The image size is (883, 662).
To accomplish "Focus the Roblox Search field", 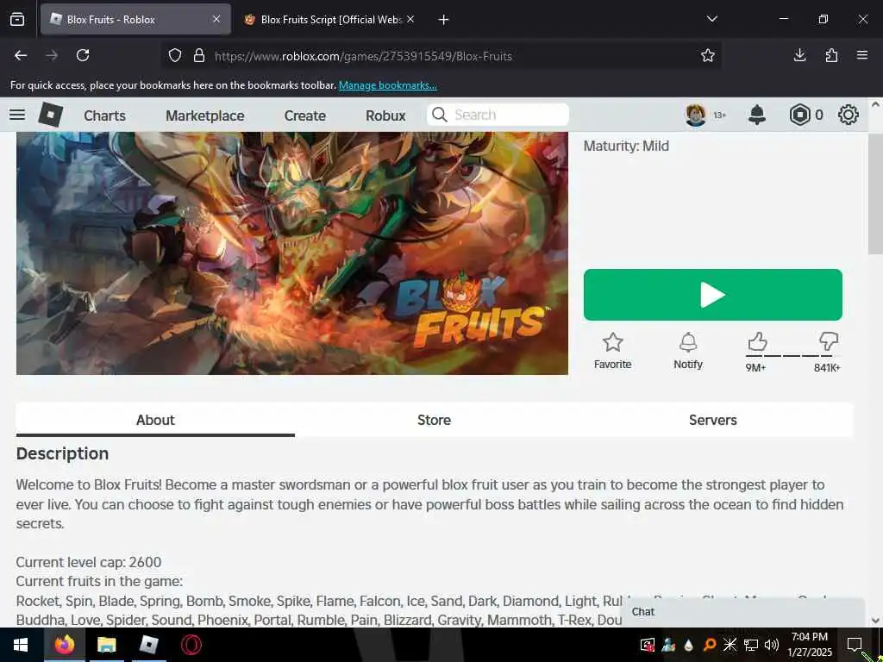I will coord(498,115).
